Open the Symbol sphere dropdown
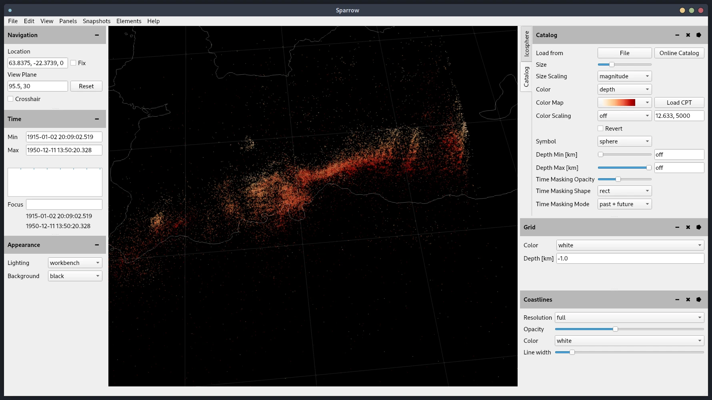 tap(624, 141)
